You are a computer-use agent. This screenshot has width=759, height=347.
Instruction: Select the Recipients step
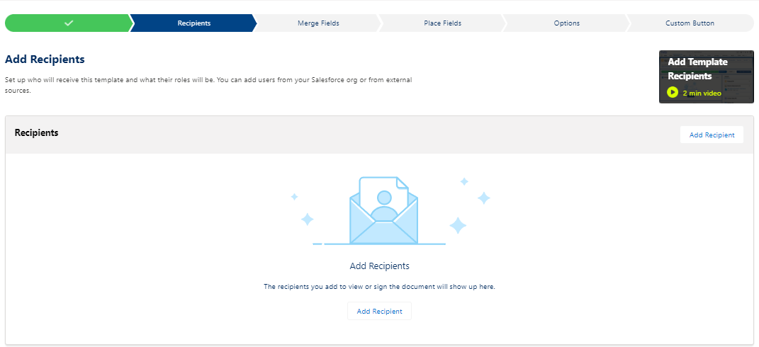coord(193,23)
